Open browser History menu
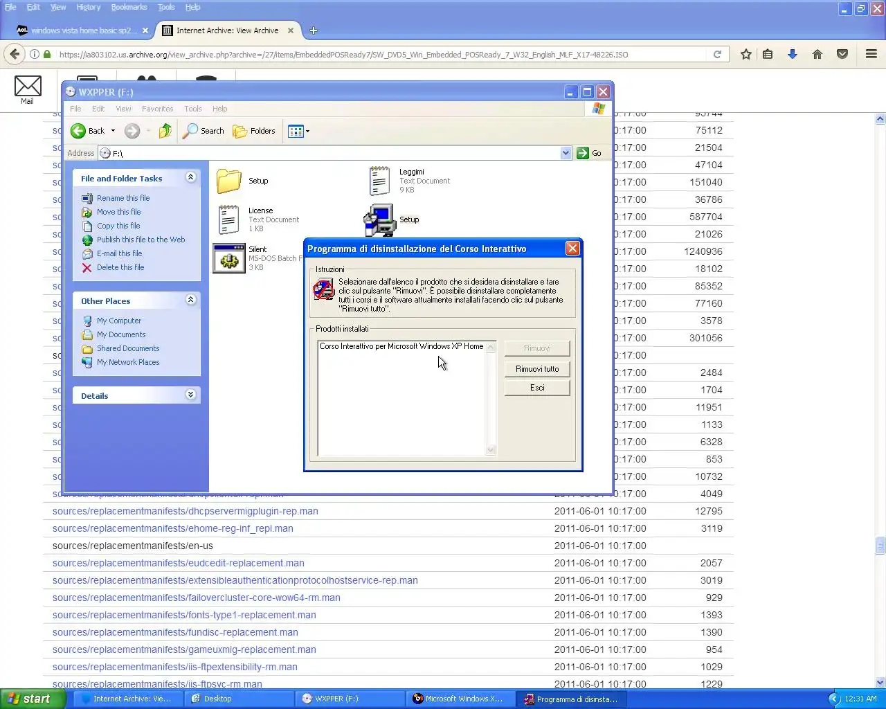 click(88, 7)
